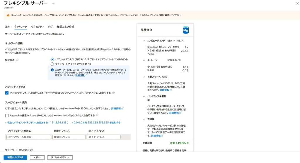Click the info icon next to 接続方法
Image resolution: width=300 pixels, height=163 pixels.
[x=17, y=60]
